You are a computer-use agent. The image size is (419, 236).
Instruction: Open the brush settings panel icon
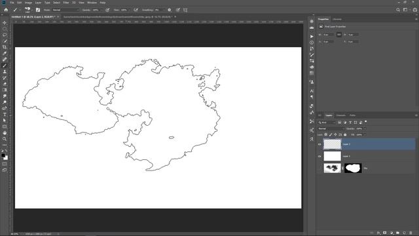point(38,10)
